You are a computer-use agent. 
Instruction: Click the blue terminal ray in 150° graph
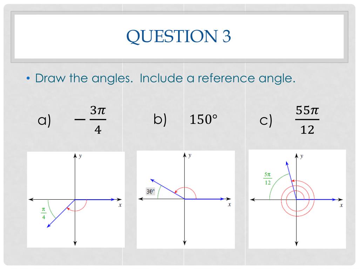click(x=167, y=189)
